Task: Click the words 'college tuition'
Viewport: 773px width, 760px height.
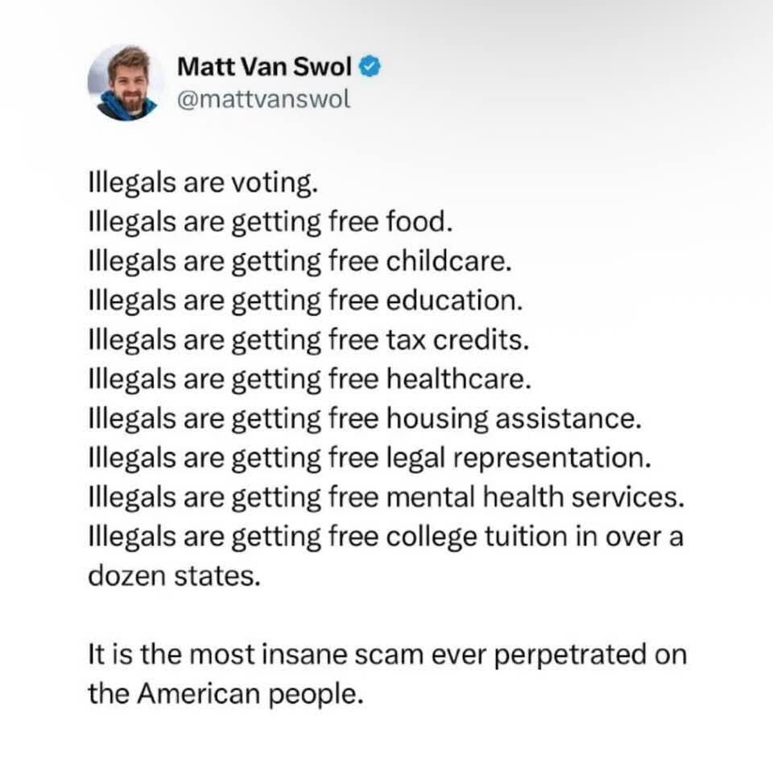Action: [x=478, y=538]
